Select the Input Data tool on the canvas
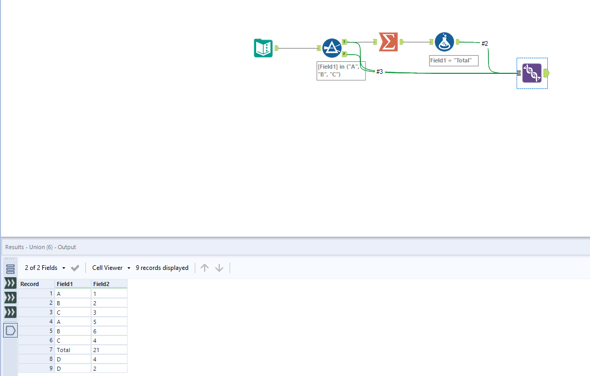 pos(263,47)
